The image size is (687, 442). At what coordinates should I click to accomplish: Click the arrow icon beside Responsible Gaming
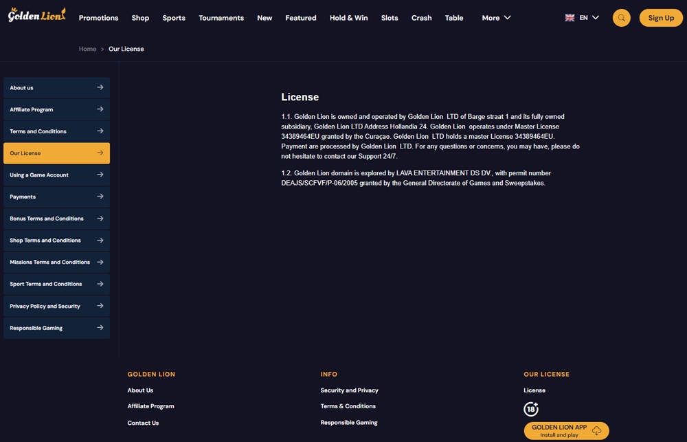[x=100, y=328]
